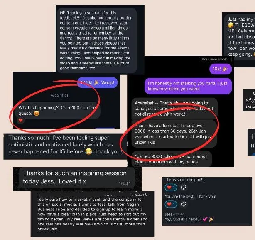Select the "I'm honestly not stalking you" purple bubble

point(188,86)
